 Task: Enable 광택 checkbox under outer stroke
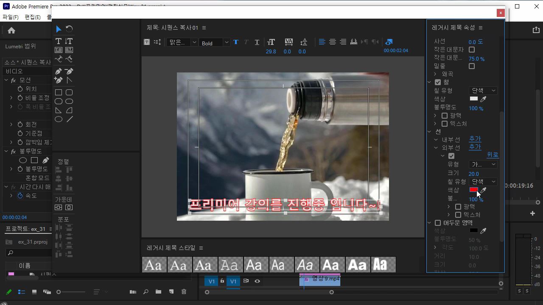[458, 207]
